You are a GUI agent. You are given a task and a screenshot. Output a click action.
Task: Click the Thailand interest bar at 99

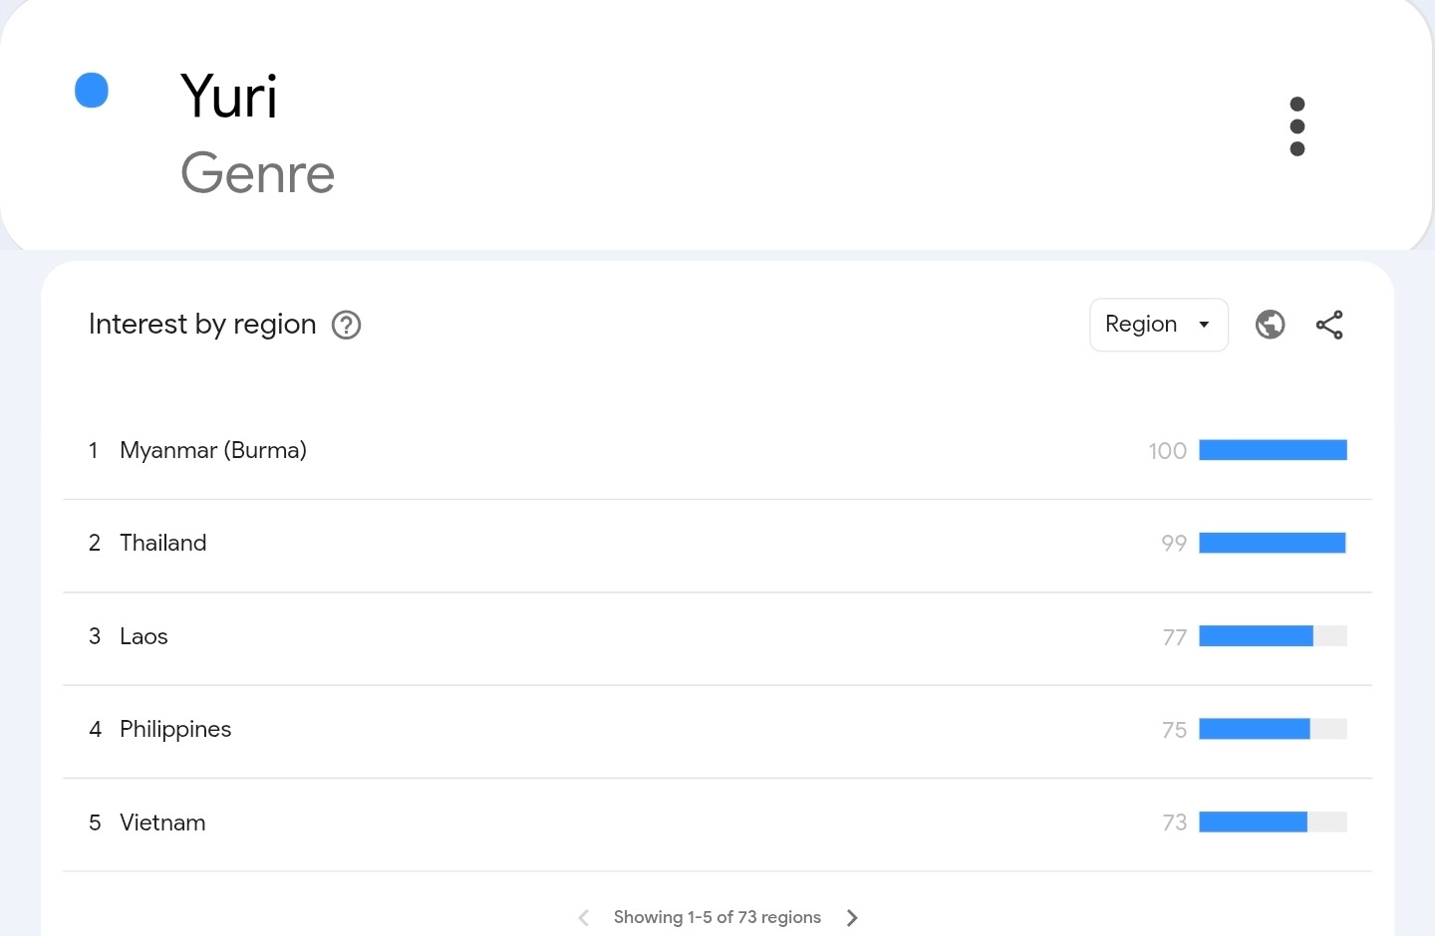tap(1273, 543)
